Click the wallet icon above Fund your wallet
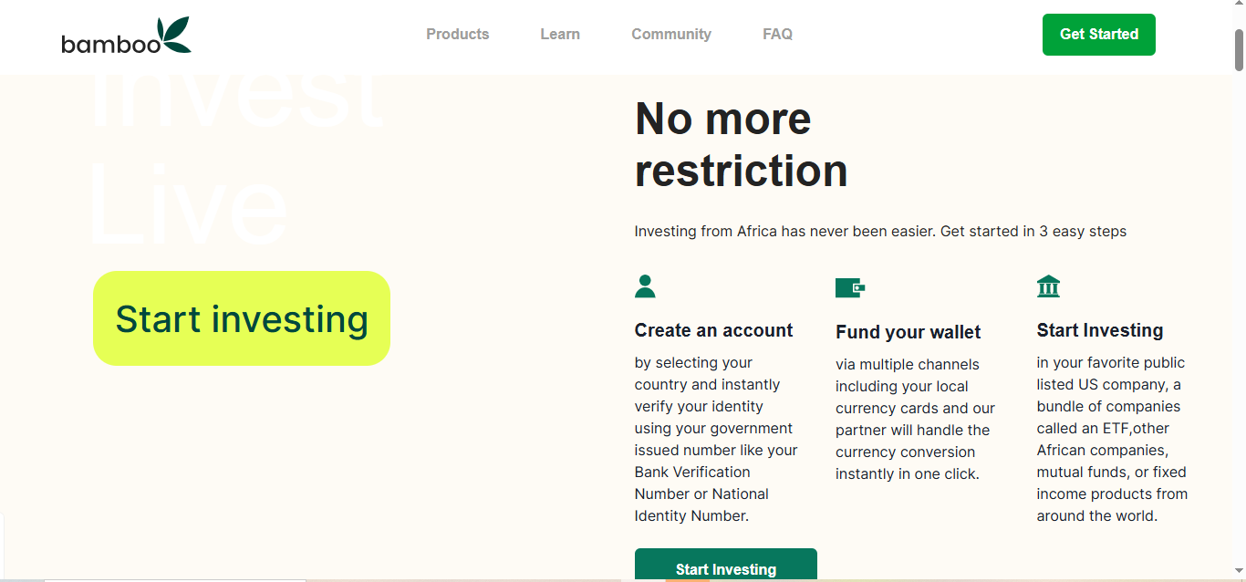 coord(849,288)
